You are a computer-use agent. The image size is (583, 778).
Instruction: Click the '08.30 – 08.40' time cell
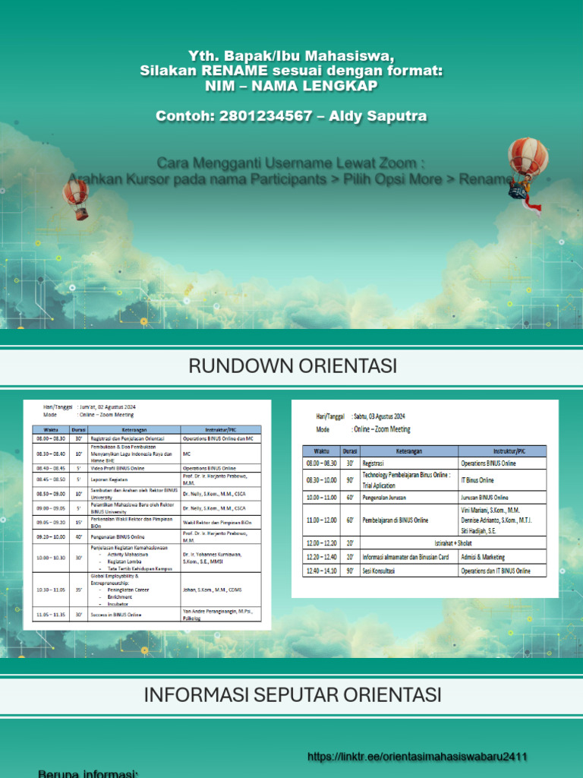click(51, 454)
